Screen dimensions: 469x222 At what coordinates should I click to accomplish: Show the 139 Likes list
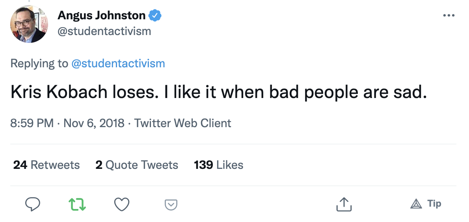tap(219, 165)
